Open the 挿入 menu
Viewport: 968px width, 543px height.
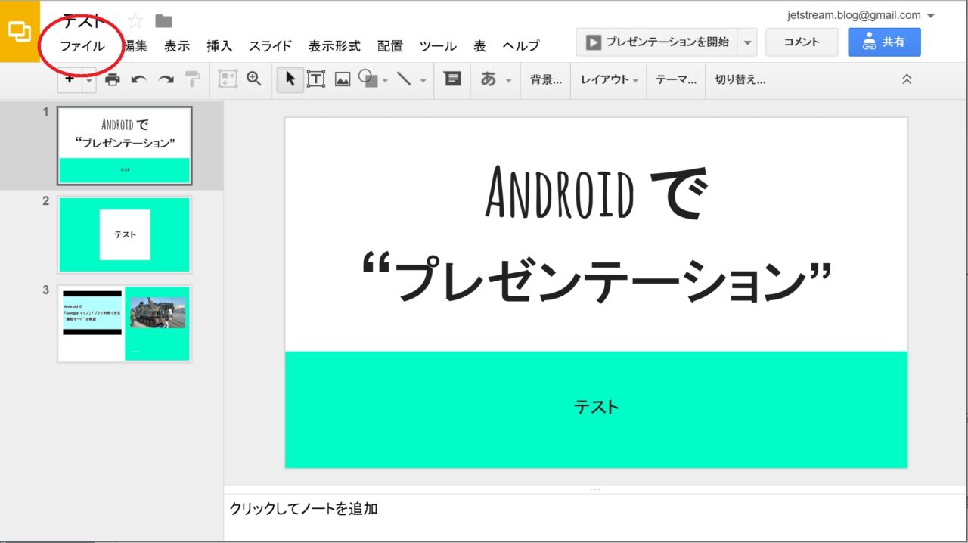pyautogui.click(x=219, y=46)
